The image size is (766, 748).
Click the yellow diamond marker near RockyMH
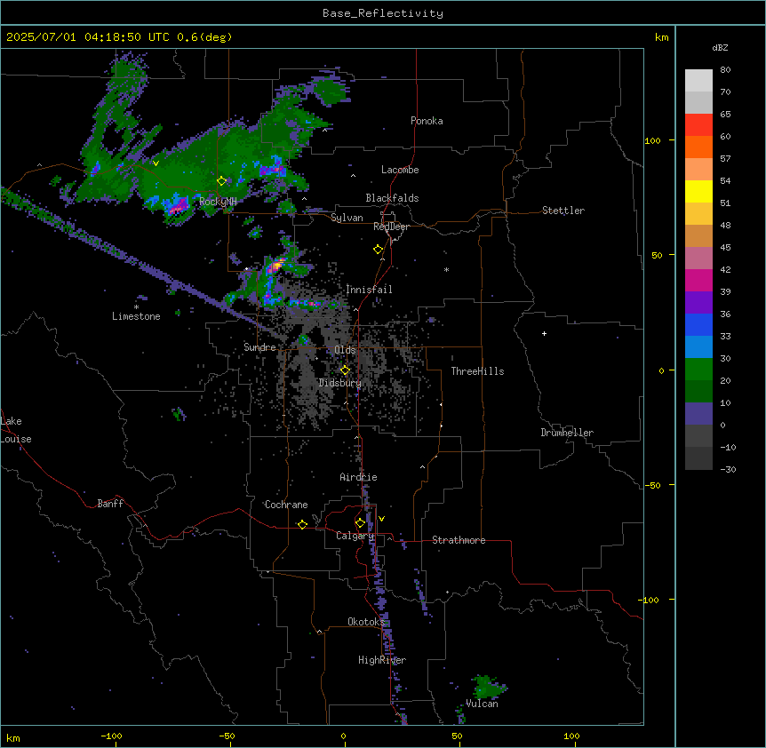click(x=221, y=181)
